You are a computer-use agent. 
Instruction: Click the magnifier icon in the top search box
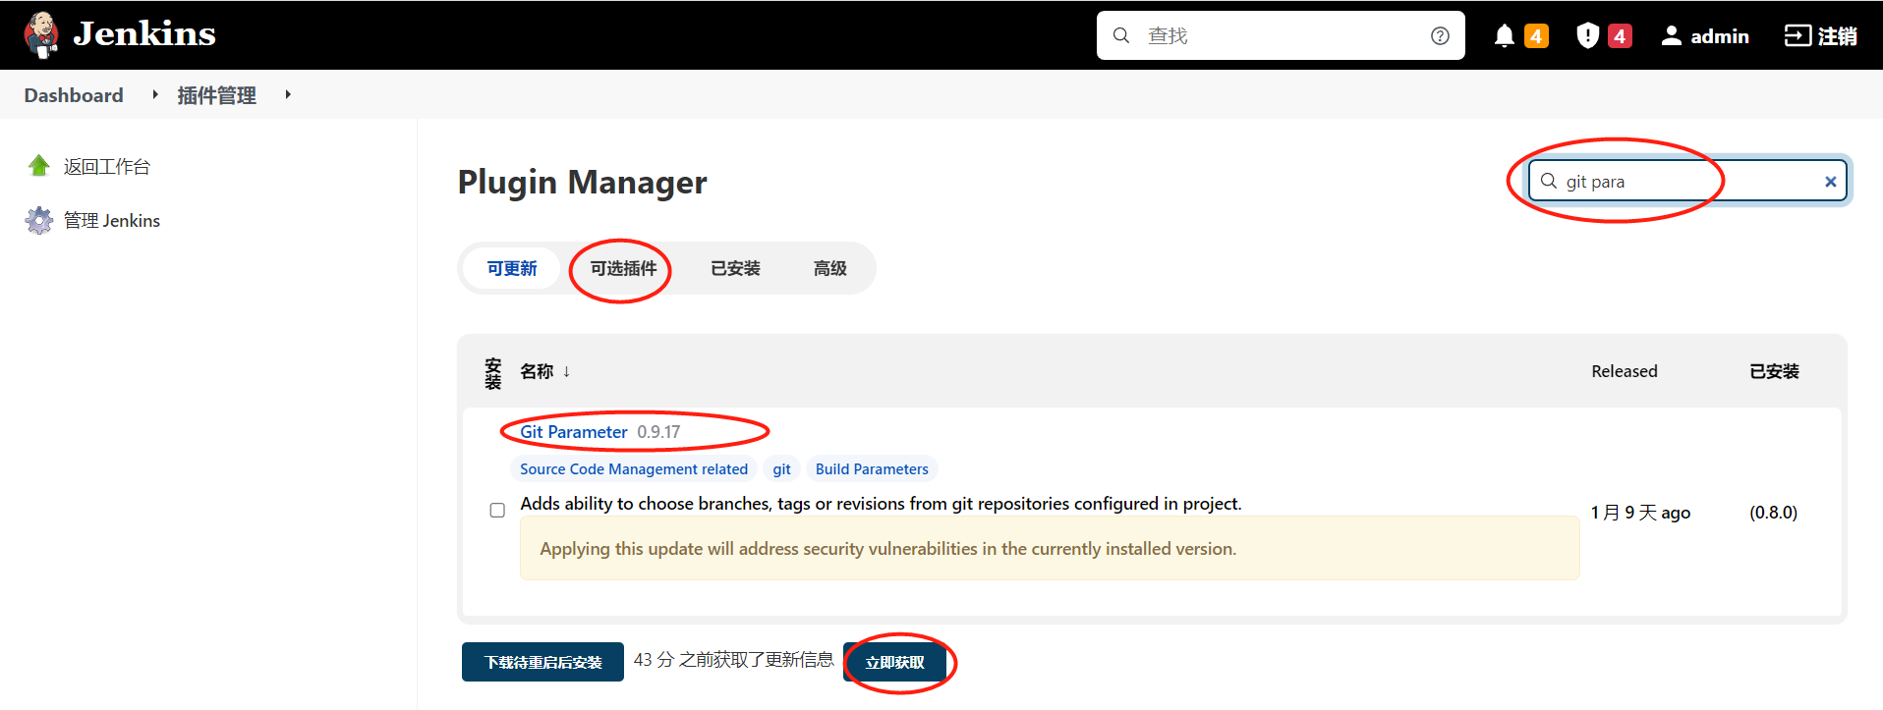(1120, 35)
